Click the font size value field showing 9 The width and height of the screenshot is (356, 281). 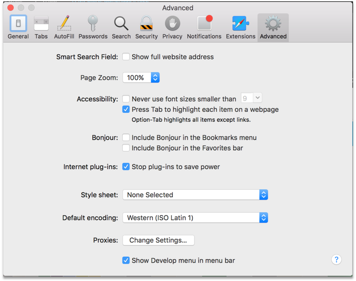[x=247, y=98]
